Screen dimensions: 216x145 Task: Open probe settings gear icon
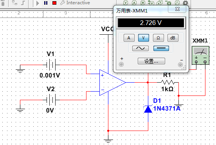(x=185, y=3)
